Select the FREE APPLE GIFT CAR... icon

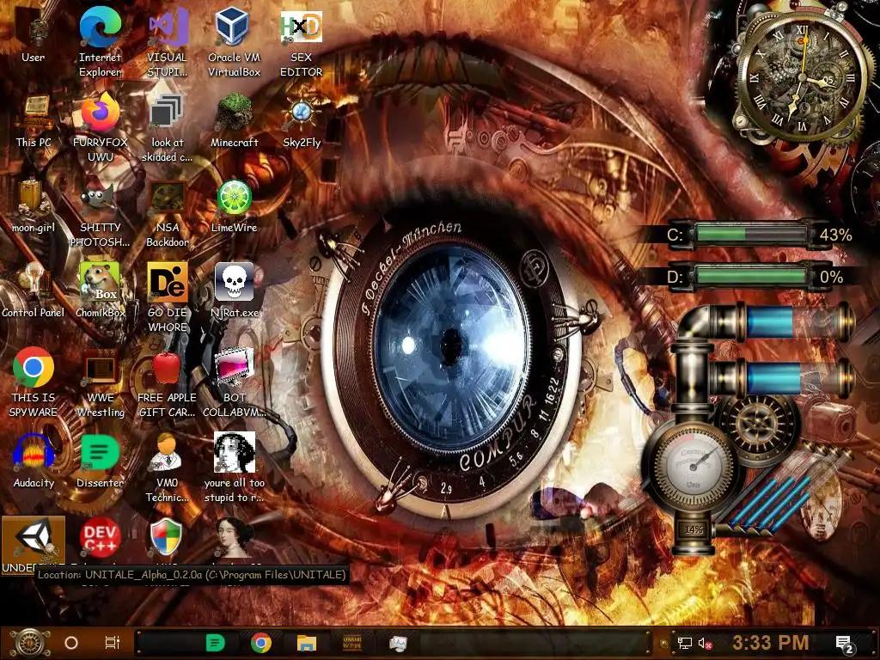(x=168, y=382)
